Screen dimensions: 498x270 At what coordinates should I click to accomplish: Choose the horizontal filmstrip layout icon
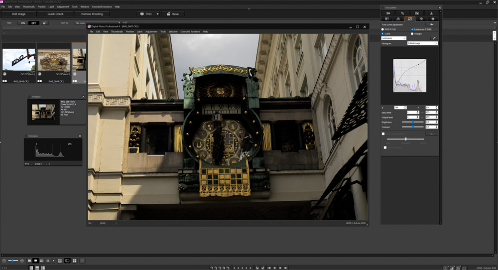coord(37,268)
